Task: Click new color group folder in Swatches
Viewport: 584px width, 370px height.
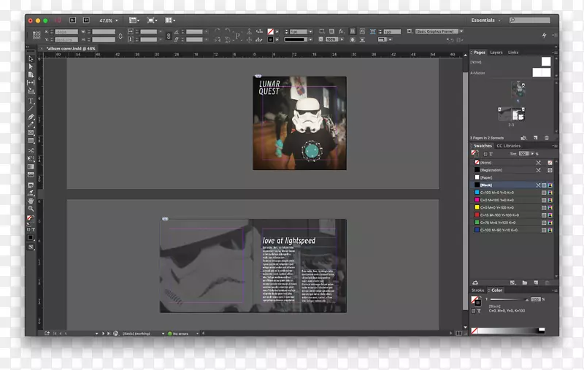Action: point(524,282)
